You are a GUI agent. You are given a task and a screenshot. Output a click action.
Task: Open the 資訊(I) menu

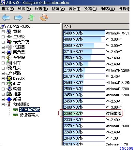coord(74,9)
